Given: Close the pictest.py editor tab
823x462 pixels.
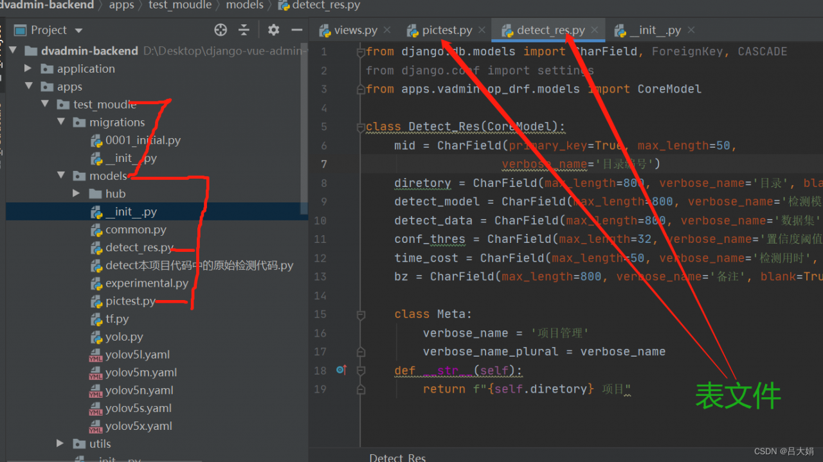Looking at the screenshot, I should (482, 30).
